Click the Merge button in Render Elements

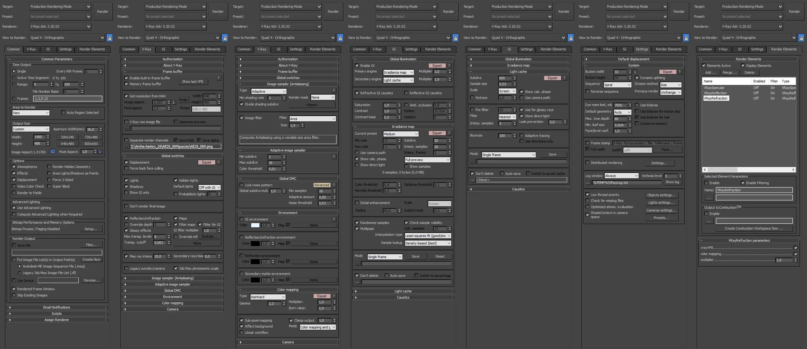(730, 72)
